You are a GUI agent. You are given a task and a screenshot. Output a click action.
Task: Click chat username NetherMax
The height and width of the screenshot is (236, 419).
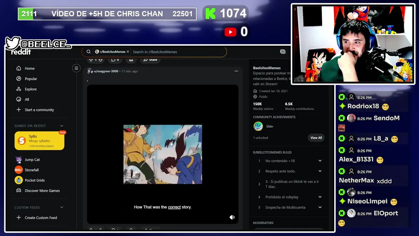pyautogui.click(x=356, y=180)
